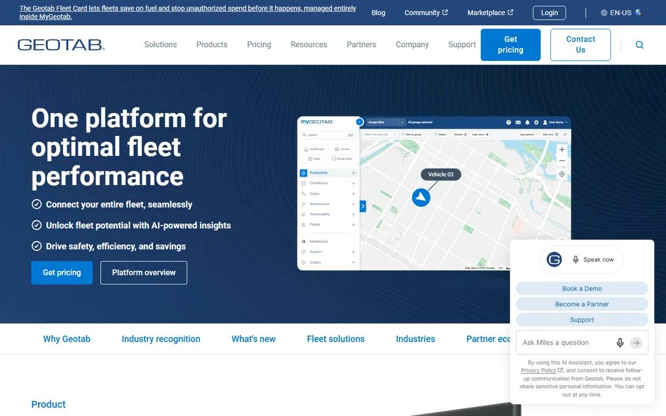The width and height of the screenshot is (666, 416).
Task: Collapse the MyGeotab preview sidebar round button
Action: [x=359, y=122]
